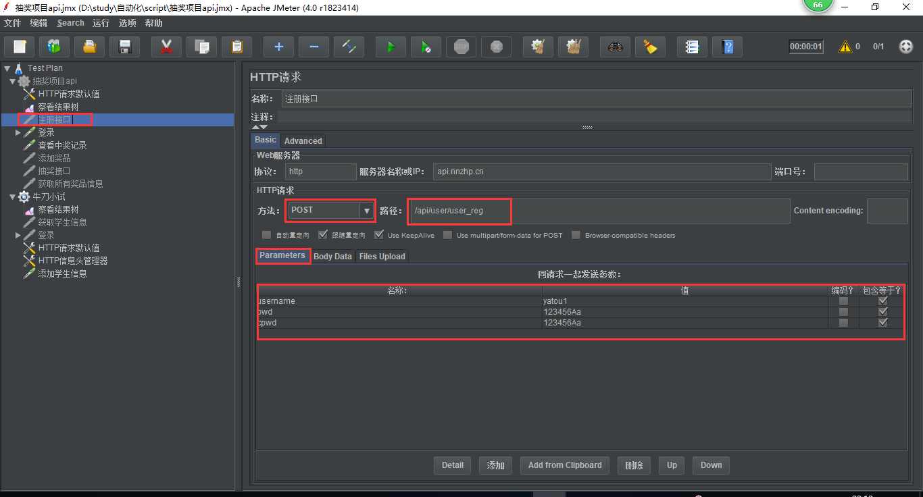Toggle the 自动重定向 checkbox
The height and width of the screenshot is (497, 923).
(267, 235)
